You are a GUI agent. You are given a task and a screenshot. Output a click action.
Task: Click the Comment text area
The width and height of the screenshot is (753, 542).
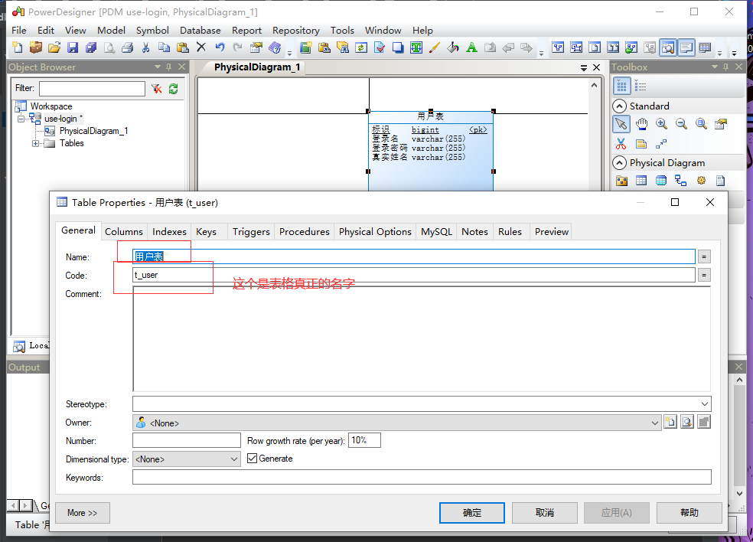coord(422,338)
